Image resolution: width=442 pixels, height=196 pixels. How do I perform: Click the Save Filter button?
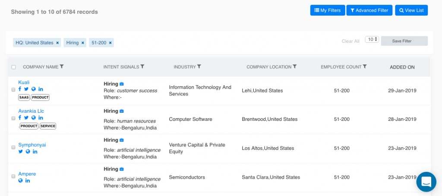pyautogui.click(x=404, y=41)
